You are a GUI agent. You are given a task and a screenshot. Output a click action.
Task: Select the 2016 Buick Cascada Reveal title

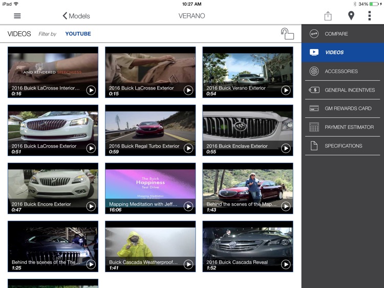point(237,262)
